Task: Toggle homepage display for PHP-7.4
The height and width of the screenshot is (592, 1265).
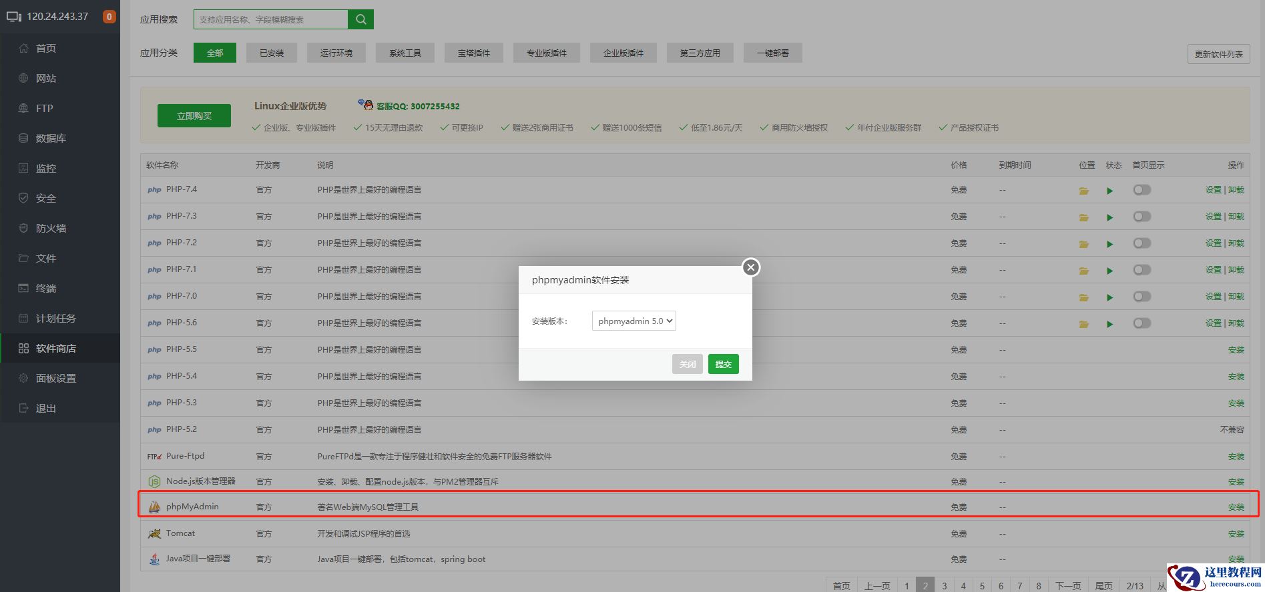Action: [1142, 190]
